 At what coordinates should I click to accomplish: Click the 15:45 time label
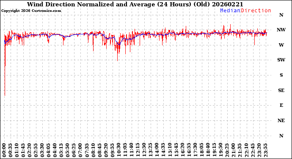click(x=176, y=150)
